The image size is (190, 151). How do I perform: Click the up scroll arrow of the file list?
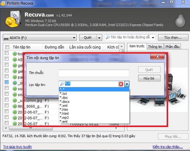click(x=122, y=46)
